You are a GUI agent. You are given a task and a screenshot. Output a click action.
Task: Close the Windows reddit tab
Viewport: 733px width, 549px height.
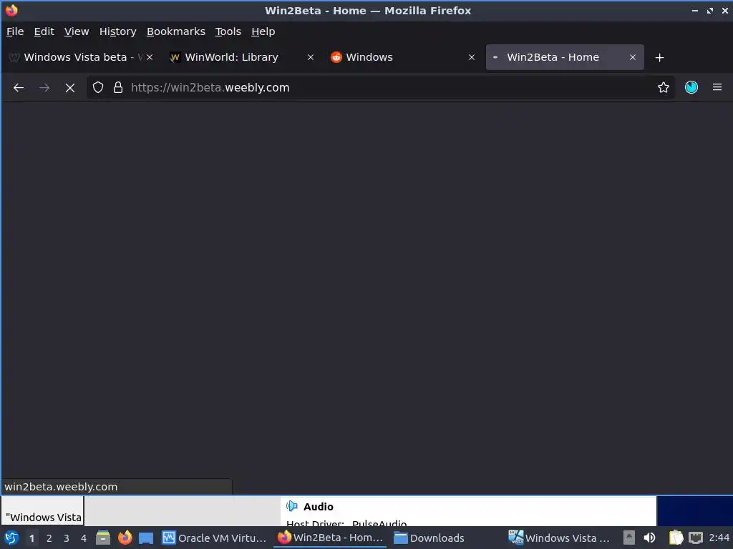pyautogui.click(x=472, y=57)
